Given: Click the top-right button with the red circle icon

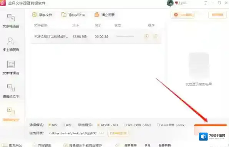Looking at the screenshot, I should [x=183, y=15].
